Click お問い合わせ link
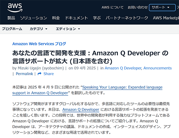This screenshot has width=179, height=138. [x=138, y=8]
